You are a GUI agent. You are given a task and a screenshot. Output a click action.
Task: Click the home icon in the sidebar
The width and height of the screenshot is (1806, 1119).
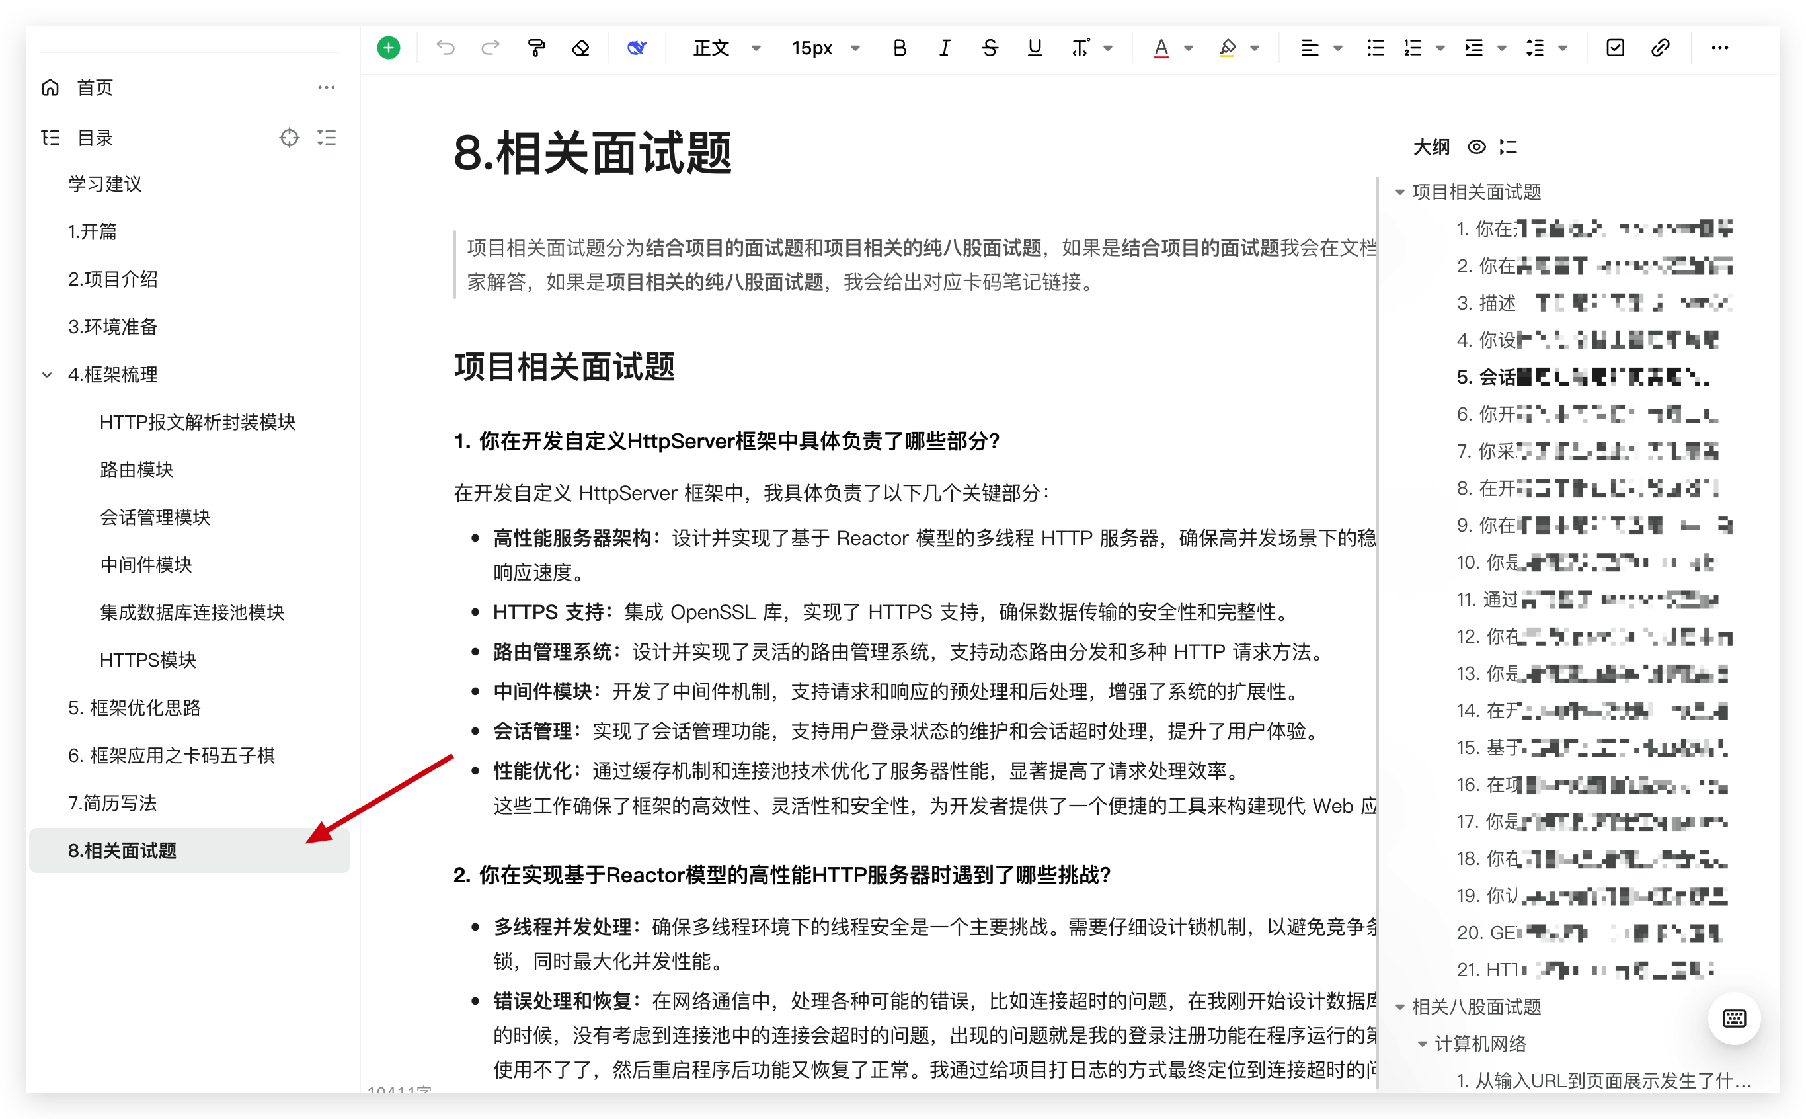[x=50, y=87]
